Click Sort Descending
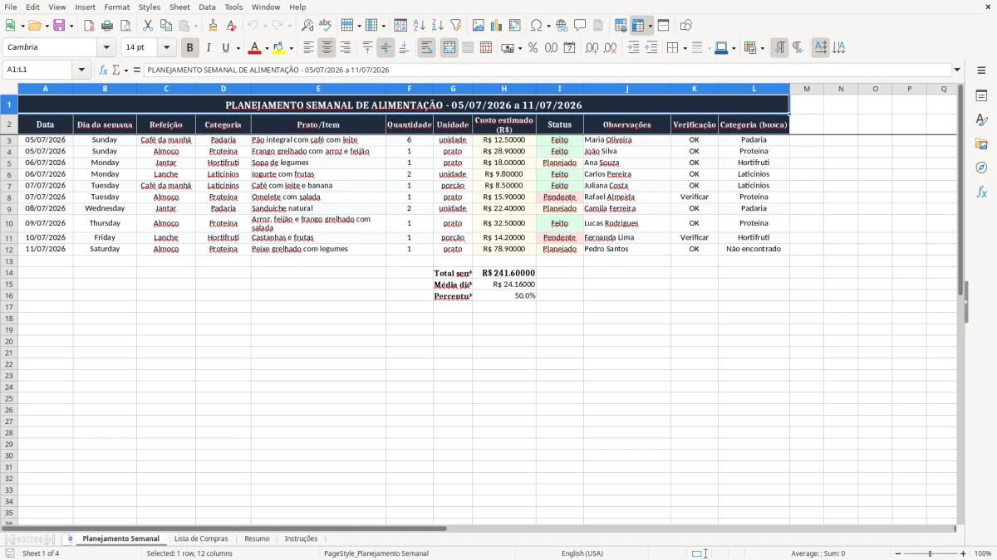The image size is (997, 560). click(437, 26)
